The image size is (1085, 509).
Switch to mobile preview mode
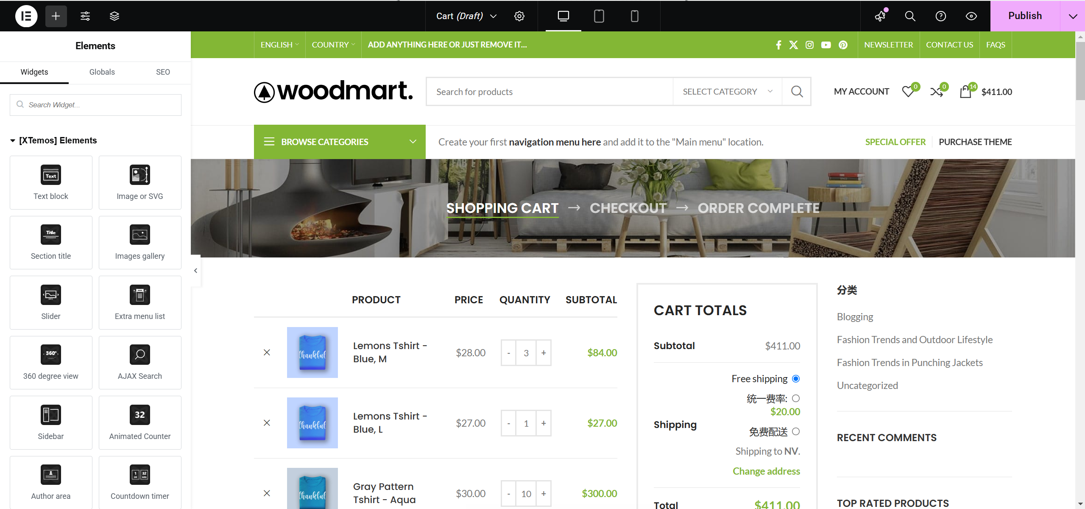point(634,16)
